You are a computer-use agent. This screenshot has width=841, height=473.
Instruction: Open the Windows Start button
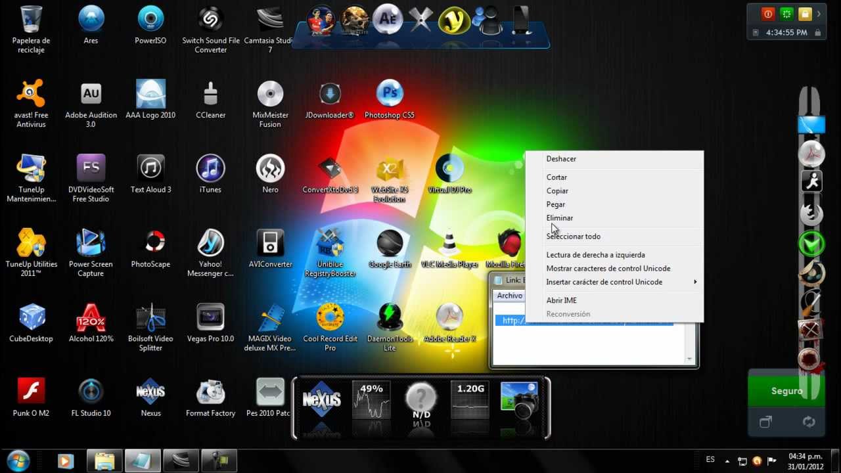[x=18, y=461]
